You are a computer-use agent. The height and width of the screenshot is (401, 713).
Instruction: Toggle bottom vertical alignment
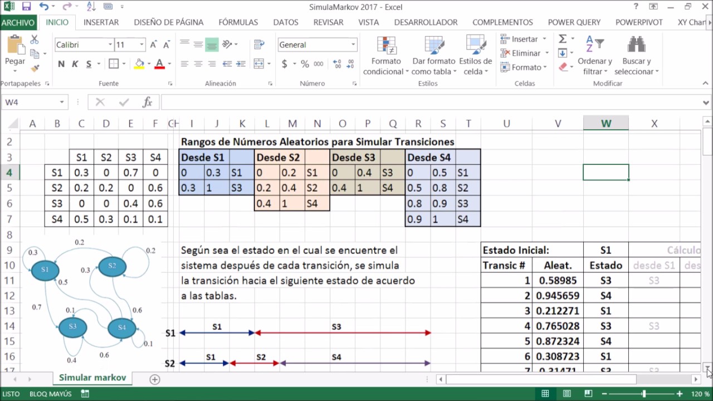(x=212, y=45)
